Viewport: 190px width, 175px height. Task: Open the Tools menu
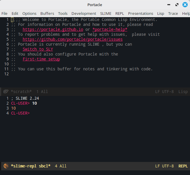[x=63, y=13]
